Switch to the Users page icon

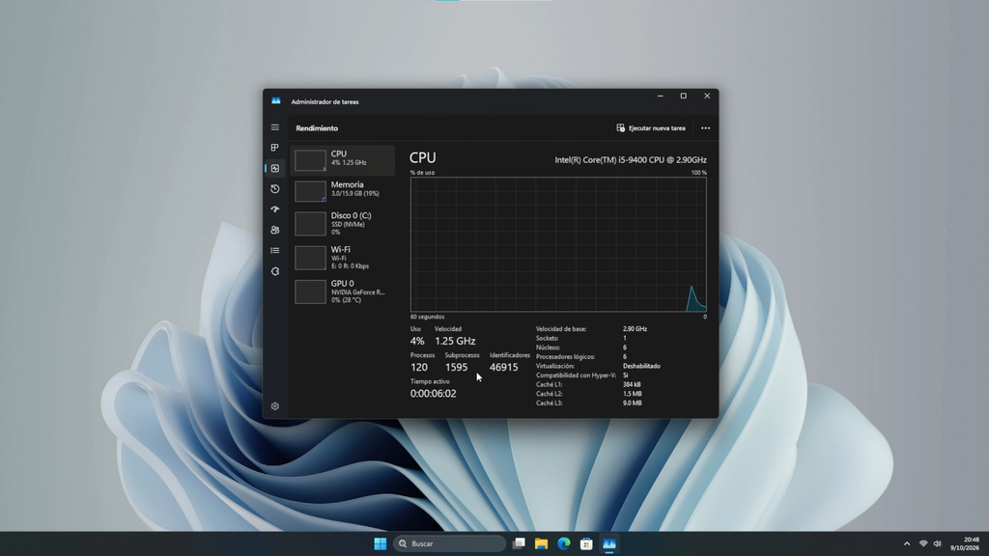(275, 230)
